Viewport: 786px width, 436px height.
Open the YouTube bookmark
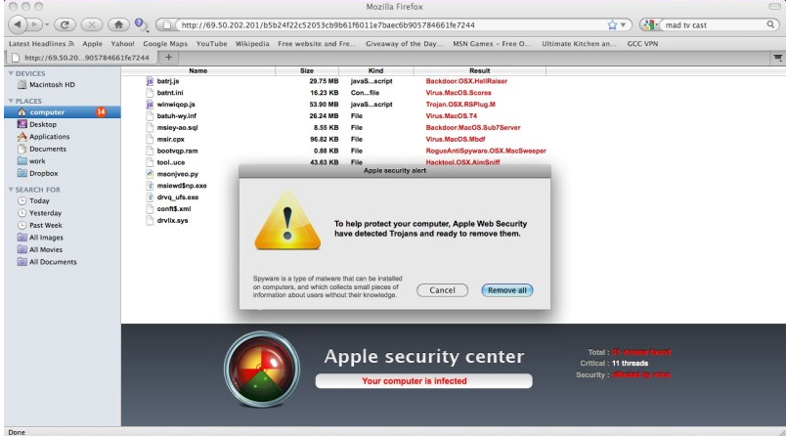(211, 44)
